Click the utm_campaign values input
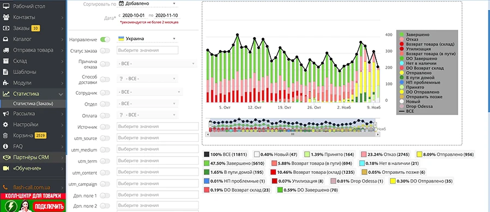This screenshot has width=490, height=212. [x=158, y=184]
